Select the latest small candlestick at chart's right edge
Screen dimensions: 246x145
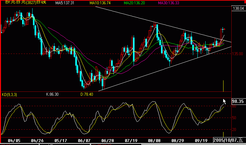point(224,29)
